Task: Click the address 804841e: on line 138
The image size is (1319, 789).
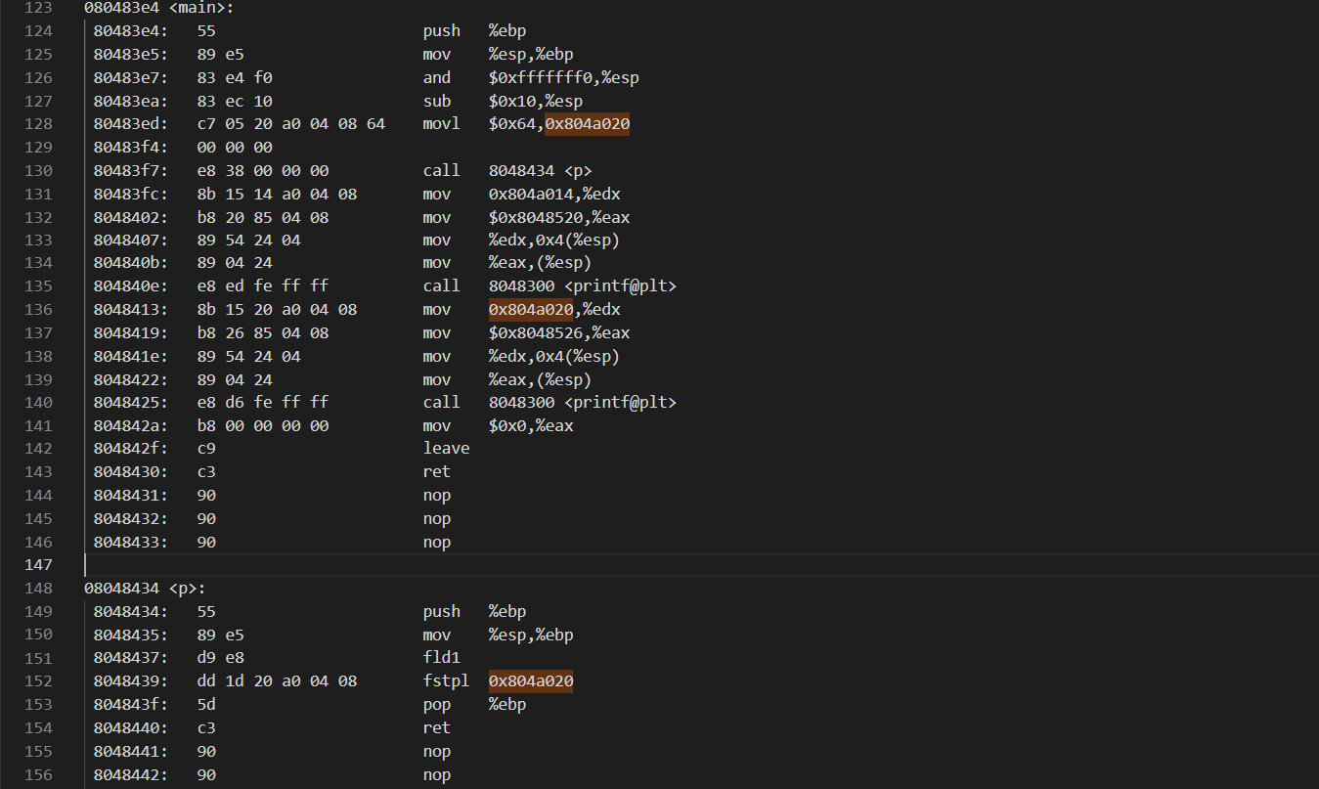Action: 131,357
